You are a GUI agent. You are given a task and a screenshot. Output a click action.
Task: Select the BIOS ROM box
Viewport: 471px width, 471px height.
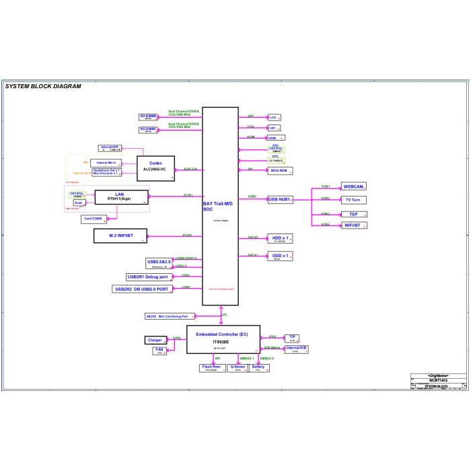[x=281, y=171]
